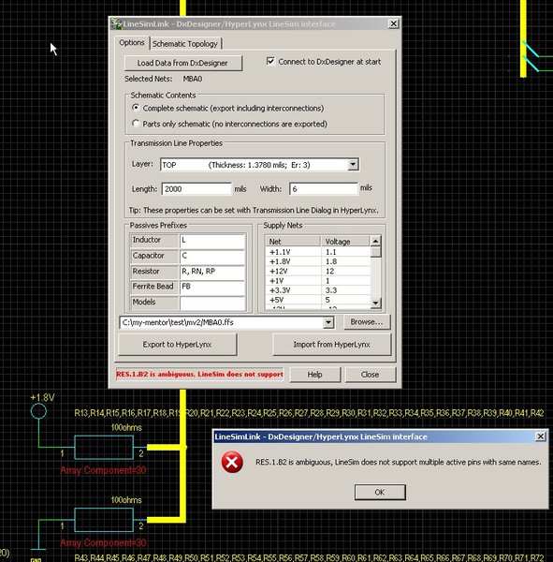553x562 pixels.
Task: Click OK in the error message box
Action: [380, 492]
